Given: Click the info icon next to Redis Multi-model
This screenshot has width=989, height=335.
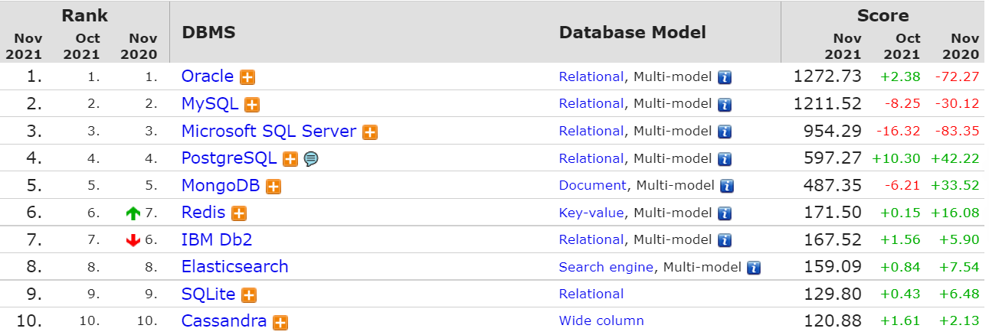Looking at the screenshot, I should 725,213.
